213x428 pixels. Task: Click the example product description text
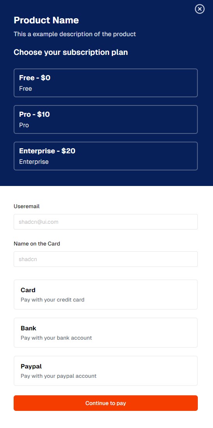[x=75, y=34]
